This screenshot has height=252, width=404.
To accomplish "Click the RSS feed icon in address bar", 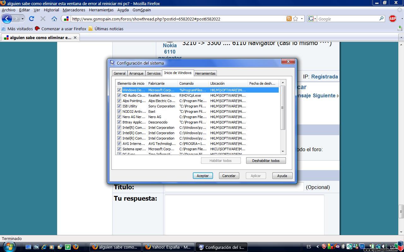I will coord(289,19).
